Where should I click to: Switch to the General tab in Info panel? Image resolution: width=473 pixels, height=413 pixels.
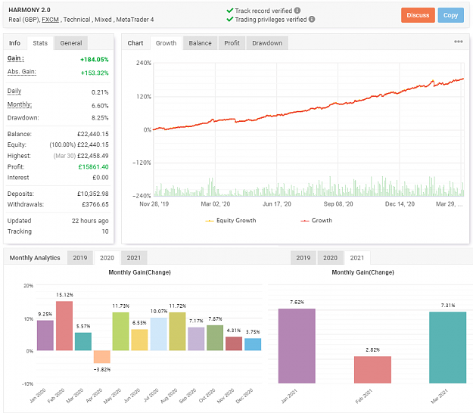[x=71, y=43]
